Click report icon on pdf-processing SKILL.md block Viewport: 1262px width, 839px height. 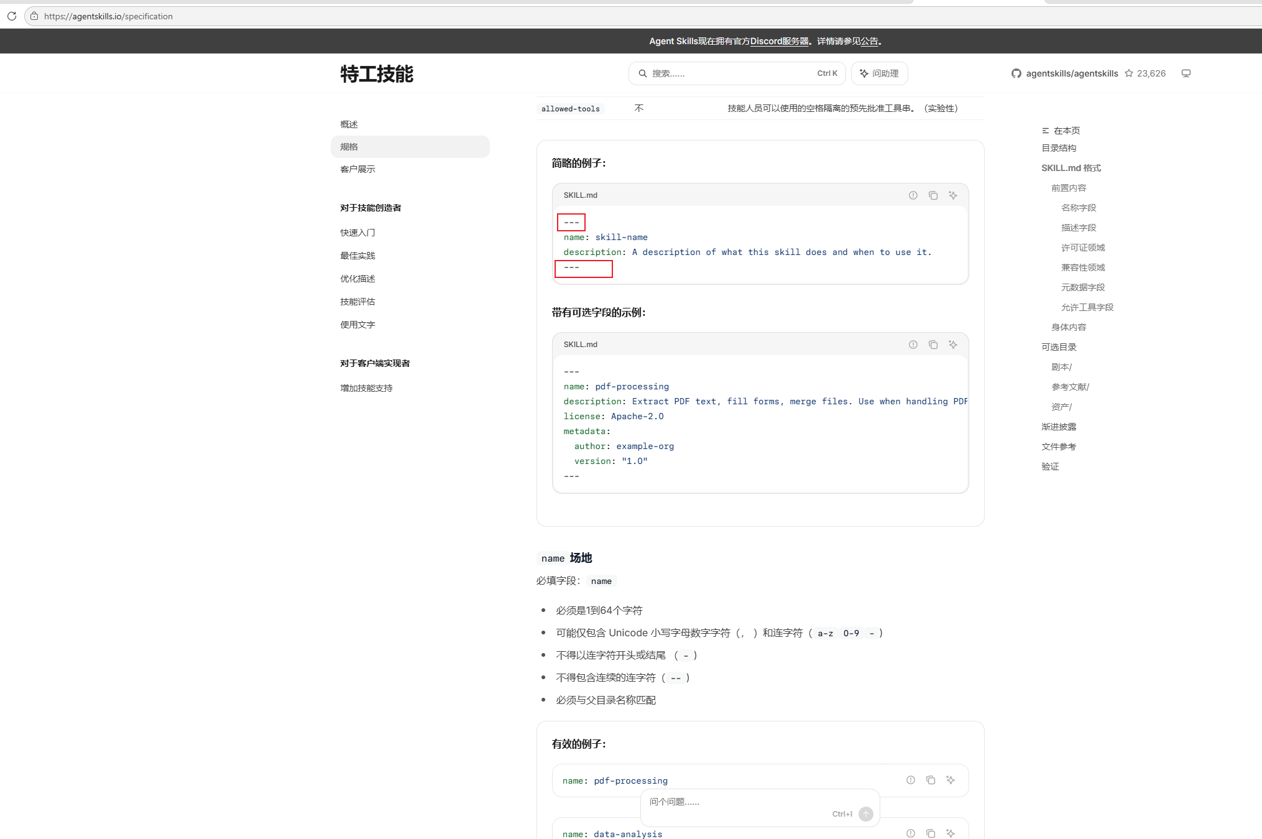[913, 345]
